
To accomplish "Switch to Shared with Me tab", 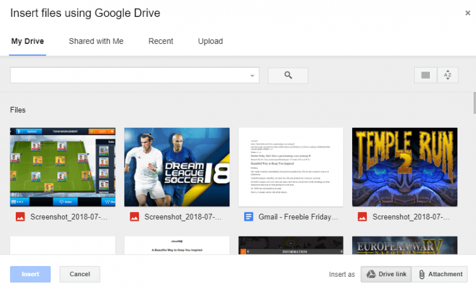I will (96, 41).
